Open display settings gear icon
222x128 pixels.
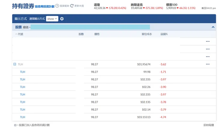coord(62,19)
